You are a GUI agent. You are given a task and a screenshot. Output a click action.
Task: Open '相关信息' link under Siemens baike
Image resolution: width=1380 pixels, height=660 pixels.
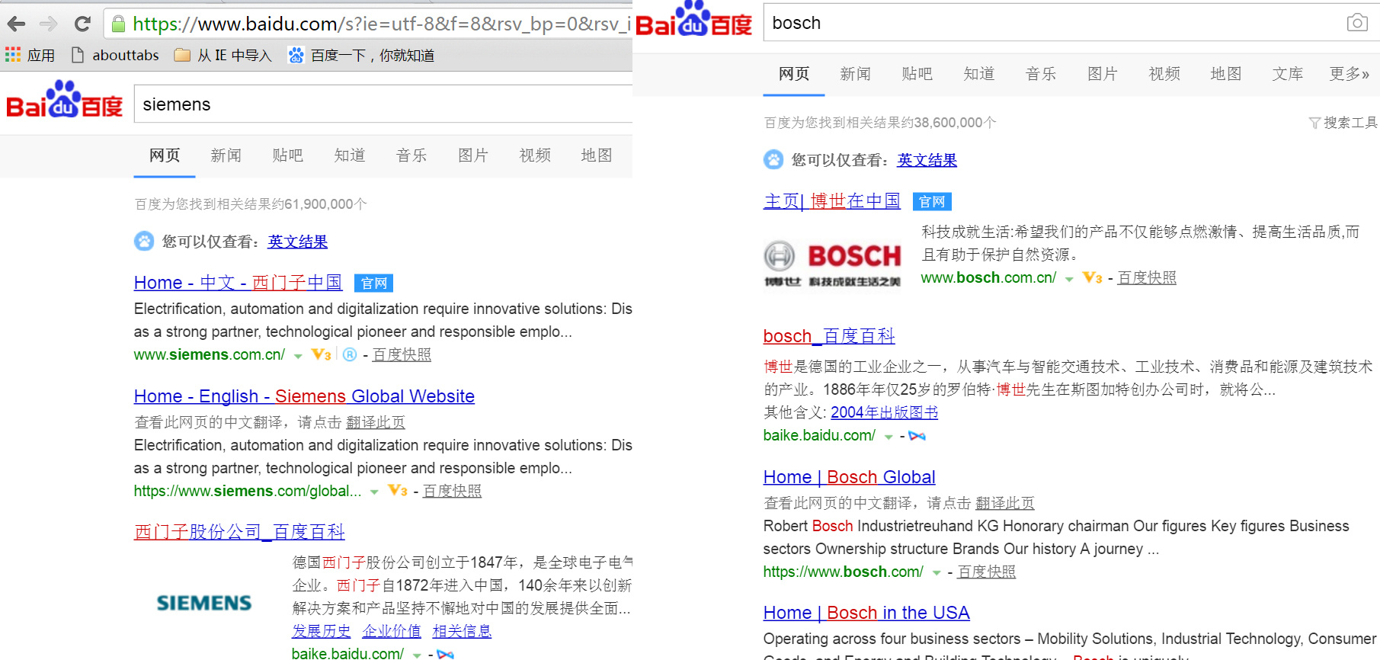pos(462,631)
